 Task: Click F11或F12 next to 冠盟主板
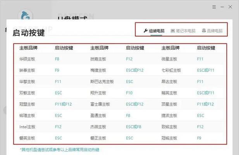click(63, 104)
